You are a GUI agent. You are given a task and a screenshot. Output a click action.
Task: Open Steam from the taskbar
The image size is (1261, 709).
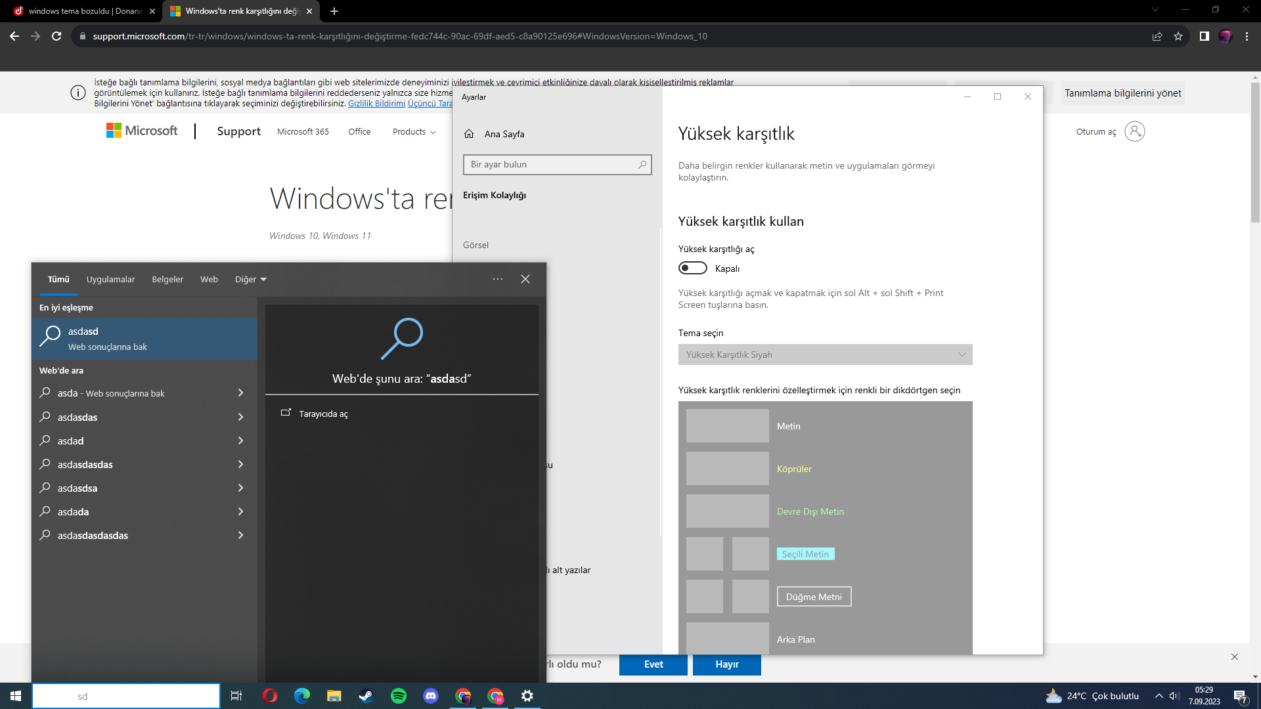pyautogui.click(x=366, y=696)
